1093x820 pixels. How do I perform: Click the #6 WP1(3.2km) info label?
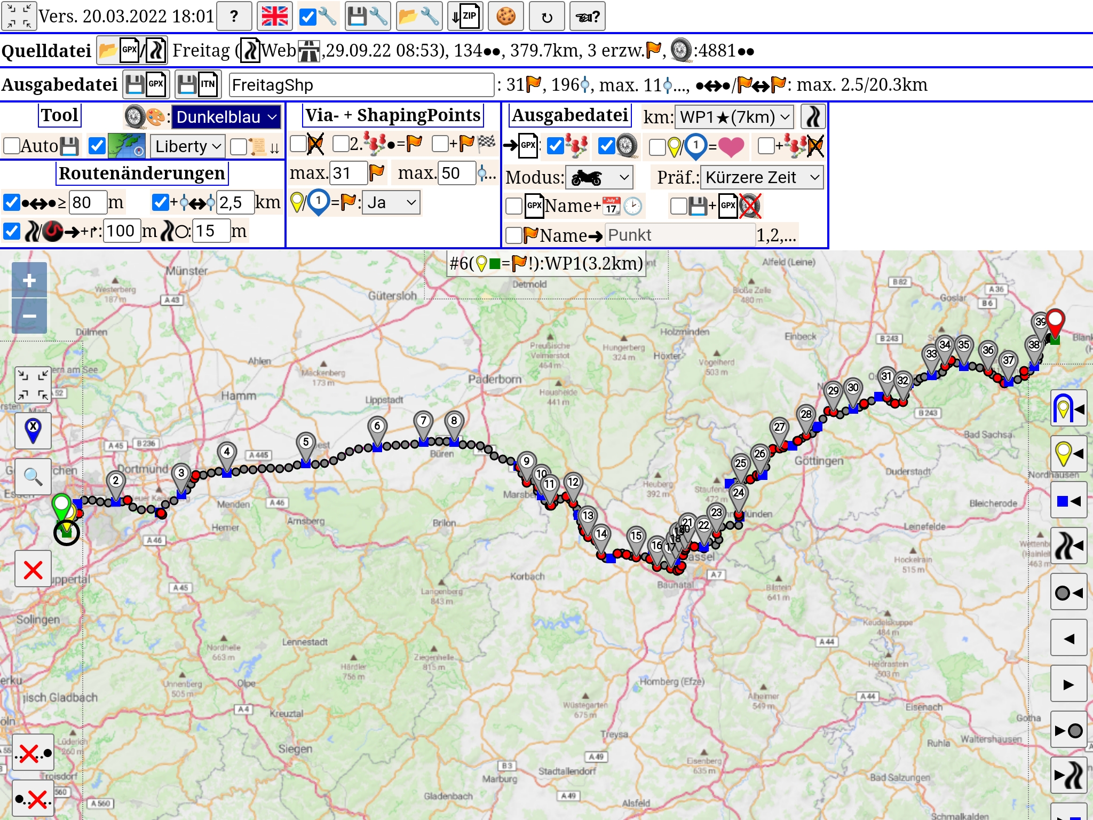click(546, 264)
